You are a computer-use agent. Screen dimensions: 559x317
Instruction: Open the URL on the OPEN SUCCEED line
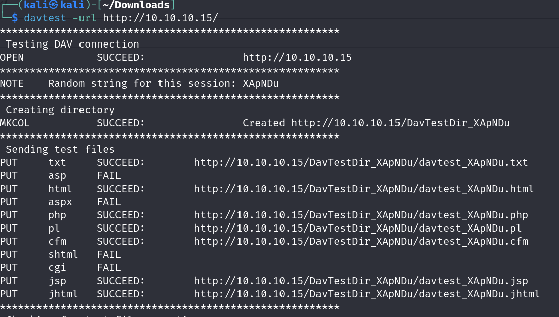[297, 57]
